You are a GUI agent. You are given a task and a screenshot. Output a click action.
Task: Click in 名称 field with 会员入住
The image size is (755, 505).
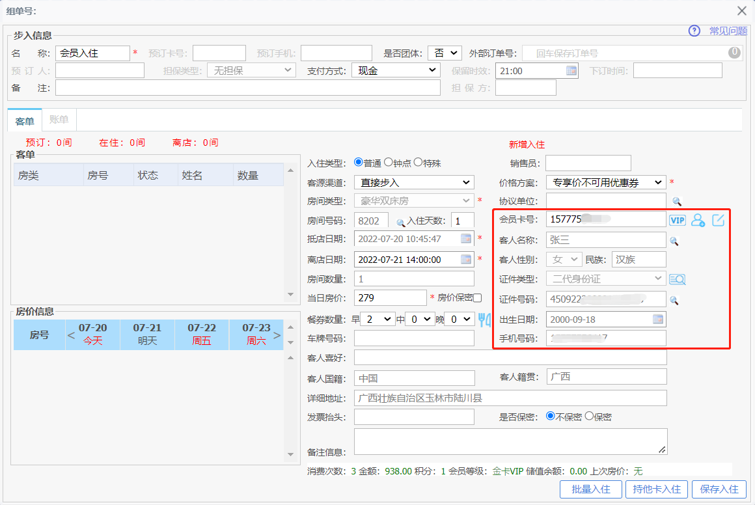92,53
